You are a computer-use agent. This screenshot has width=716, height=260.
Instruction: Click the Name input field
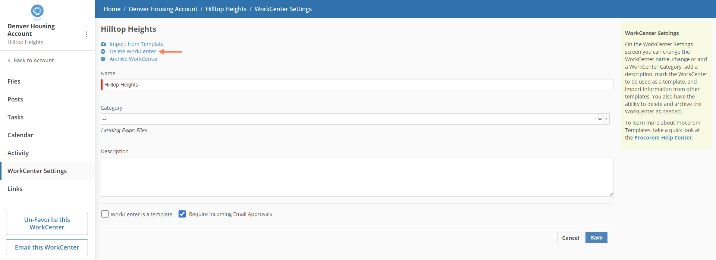[357, 85]
